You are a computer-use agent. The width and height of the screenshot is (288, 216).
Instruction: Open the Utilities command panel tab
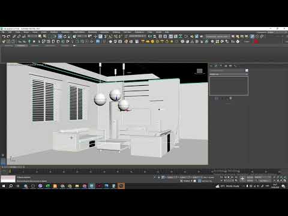(x=235, y=65)
